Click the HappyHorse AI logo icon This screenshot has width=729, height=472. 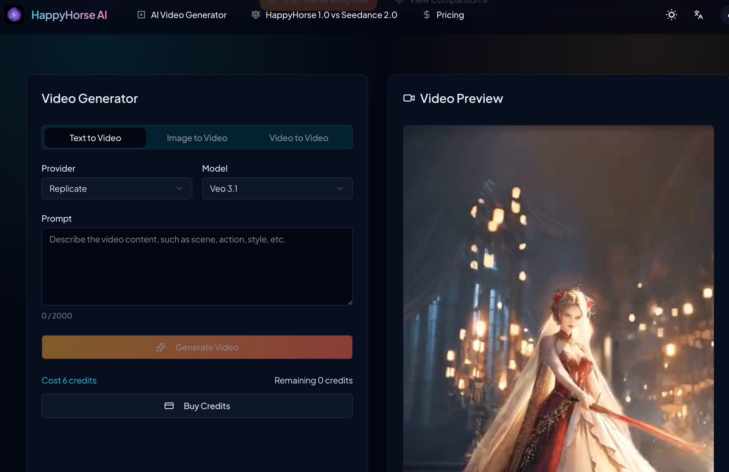click(x=14, y=15)
